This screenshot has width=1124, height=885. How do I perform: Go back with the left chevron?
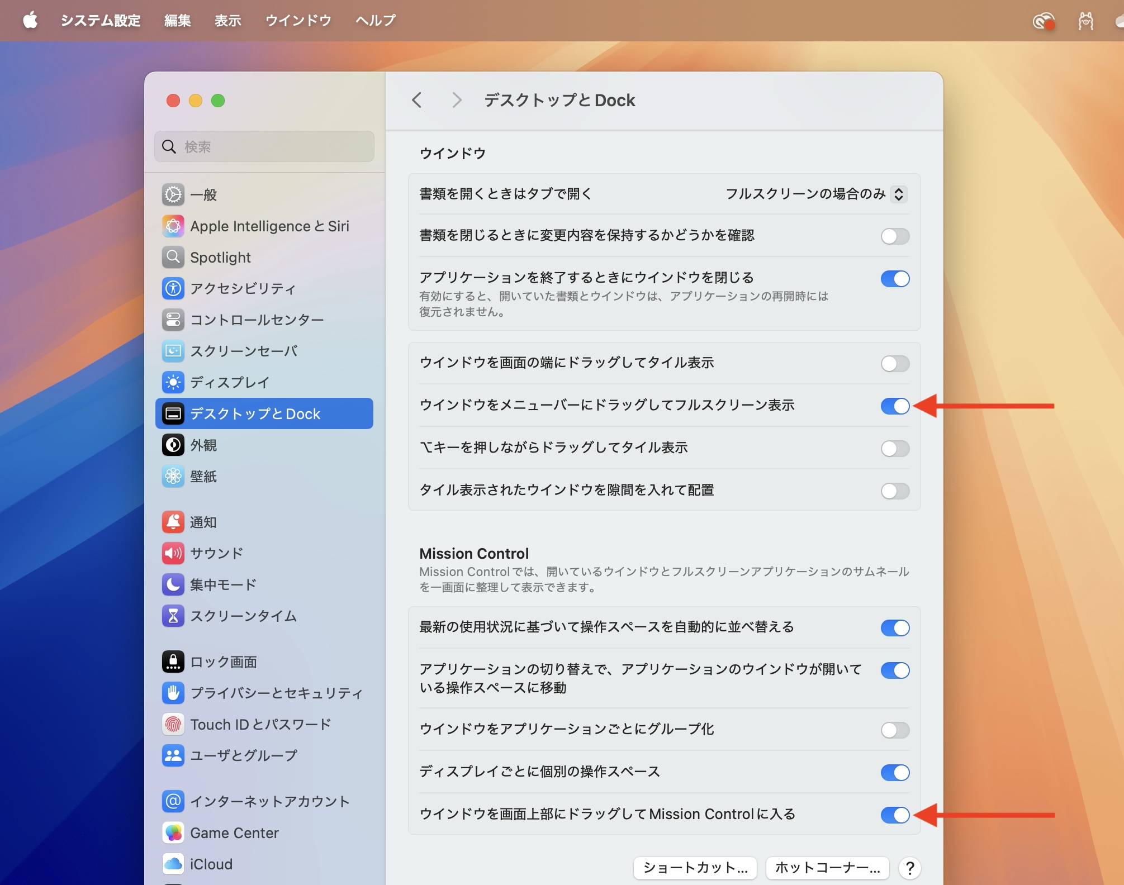tap(417, 100)
